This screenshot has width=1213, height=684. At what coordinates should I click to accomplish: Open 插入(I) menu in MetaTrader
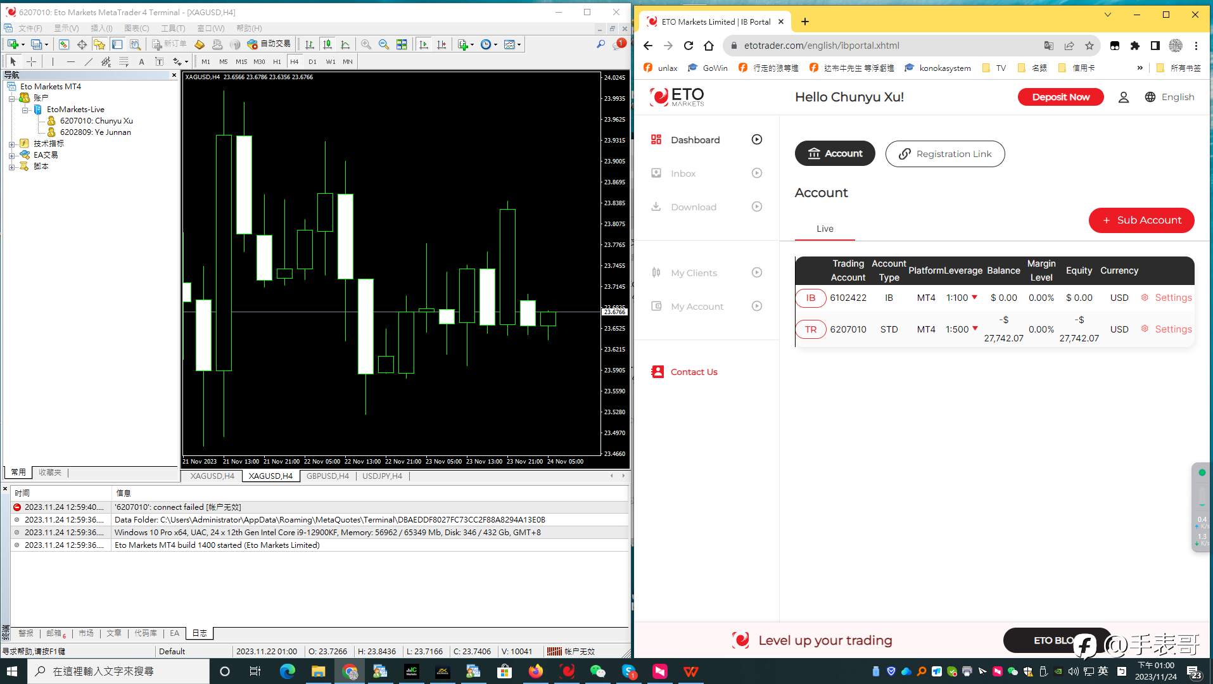pos(101,28)
